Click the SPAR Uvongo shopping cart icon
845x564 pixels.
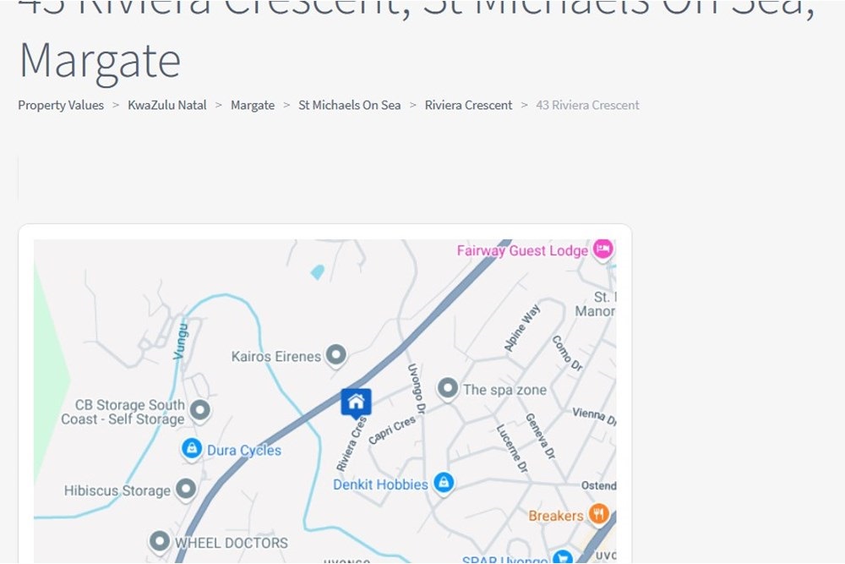[563, 558]
